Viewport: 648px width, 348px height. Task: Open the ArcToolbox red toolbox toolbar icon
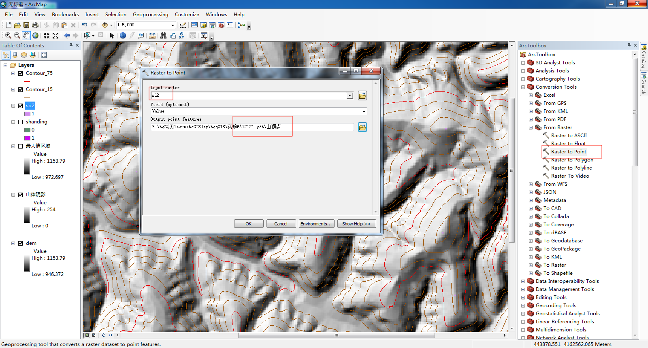pos(221,25)
